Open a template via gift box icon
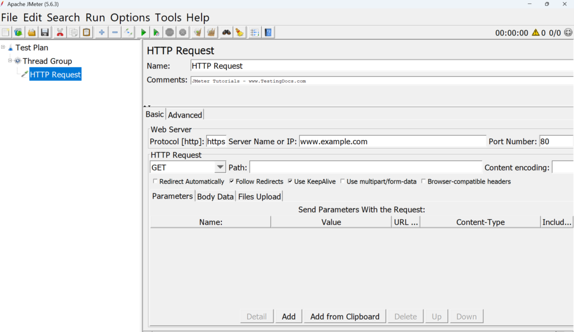The height and width of the screenshot is (332, 574). point(18,32)
